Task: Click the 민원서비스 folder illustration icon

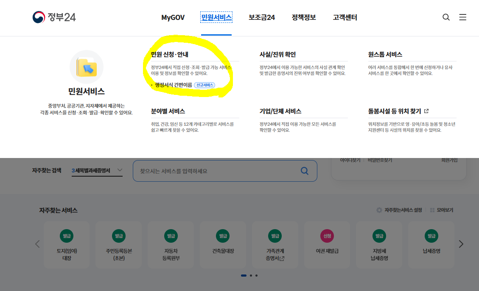Action: click(x=87, y=67)
